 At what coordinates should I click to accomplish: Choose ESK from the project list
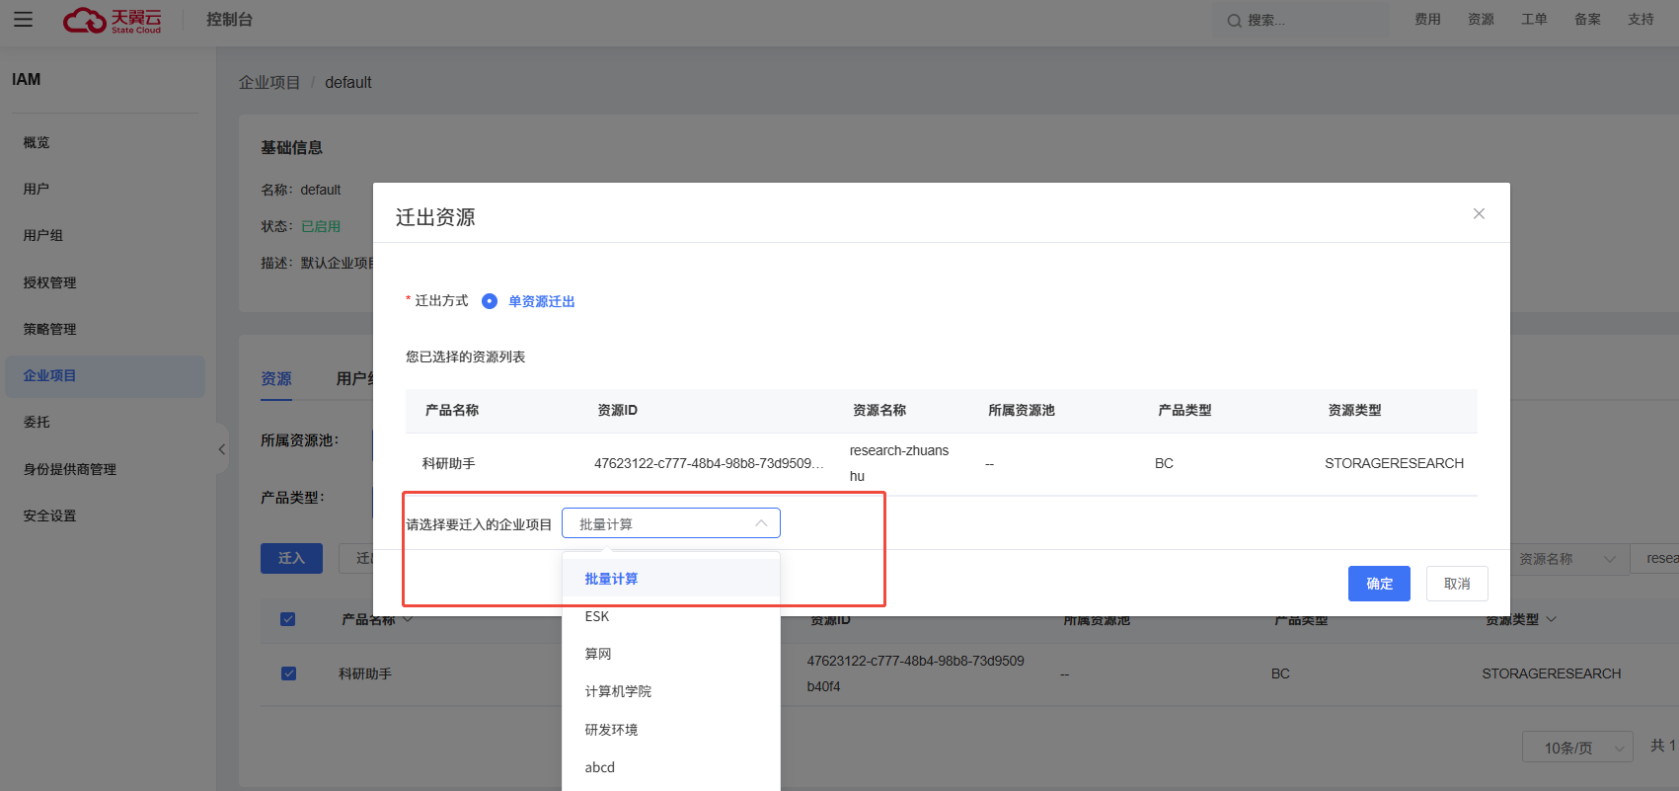(597, 616)
